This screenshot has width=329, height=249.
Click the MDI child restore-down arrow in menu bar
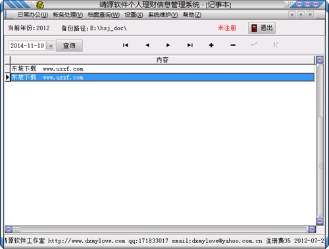291,14
